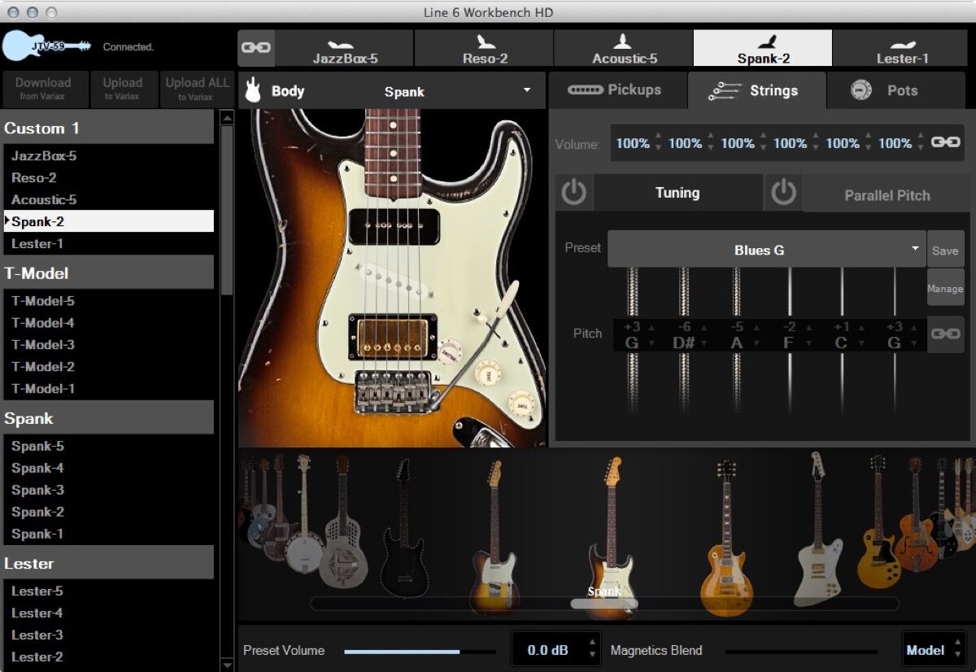The image size is (976, 672).
Task: Open the Pickups tab
Action: 617,90
